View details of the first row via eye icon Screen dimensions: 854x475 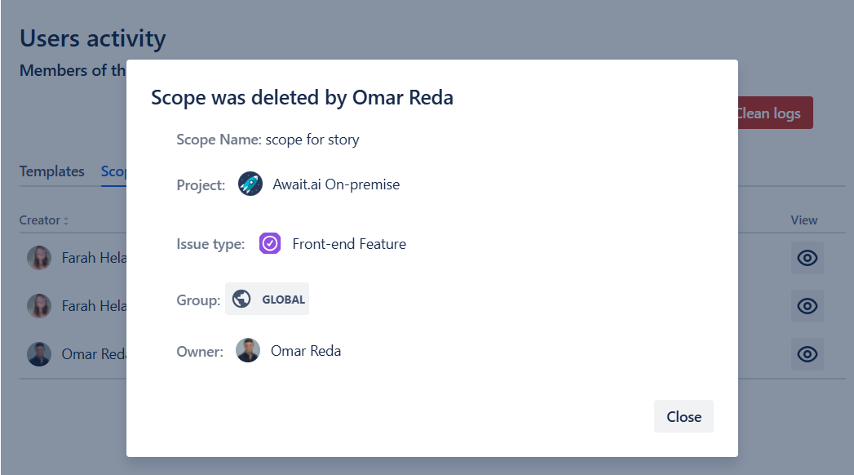[807, 258]
